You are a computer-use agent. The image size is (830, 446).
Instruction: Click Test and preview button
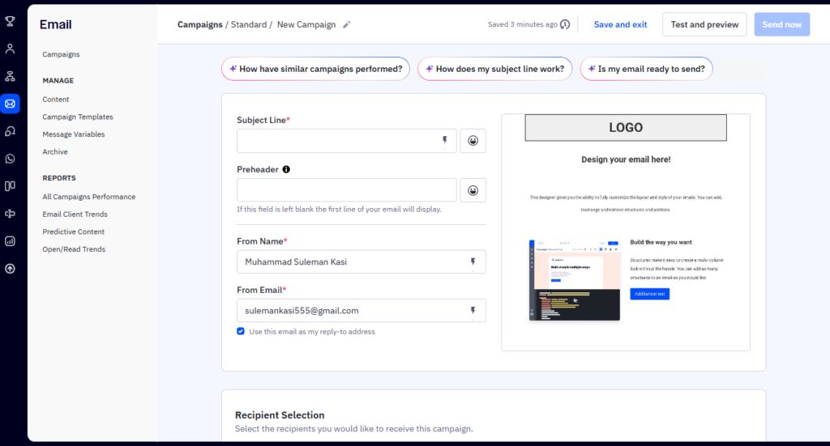tap(704, 24)
